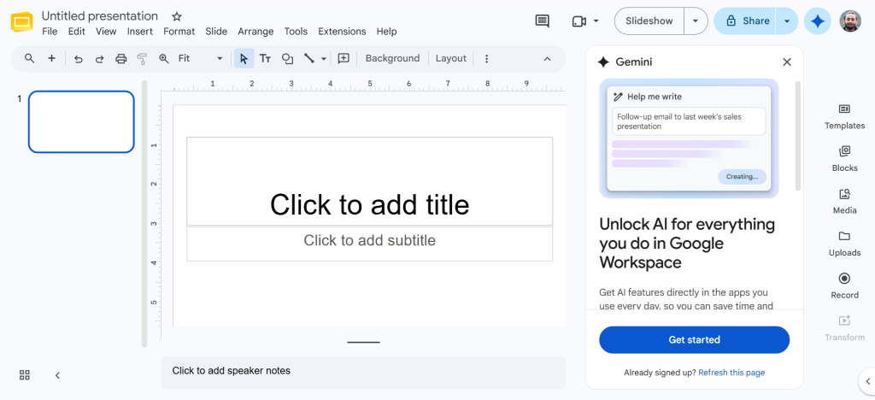The height and width of the screenshot is (400, 875).
Task: Print the presentation
Action: coord(121,59)
